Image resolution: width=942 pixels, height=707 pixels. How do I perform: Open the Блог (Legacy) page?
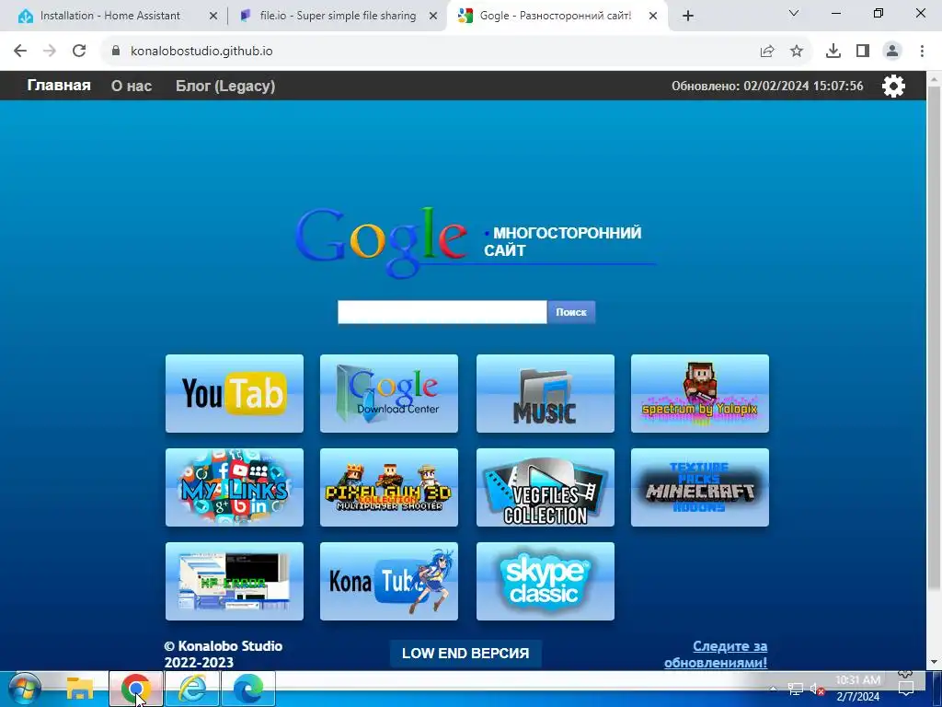click(225, 86)
